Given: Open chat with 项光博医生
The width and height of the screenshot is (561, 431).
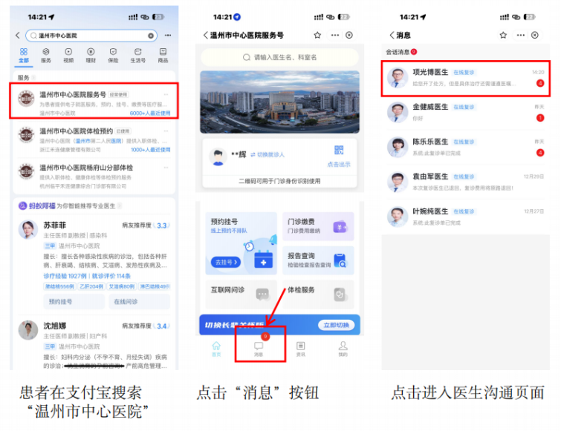Looking at the screenshot, I should [x=465, y=78].
